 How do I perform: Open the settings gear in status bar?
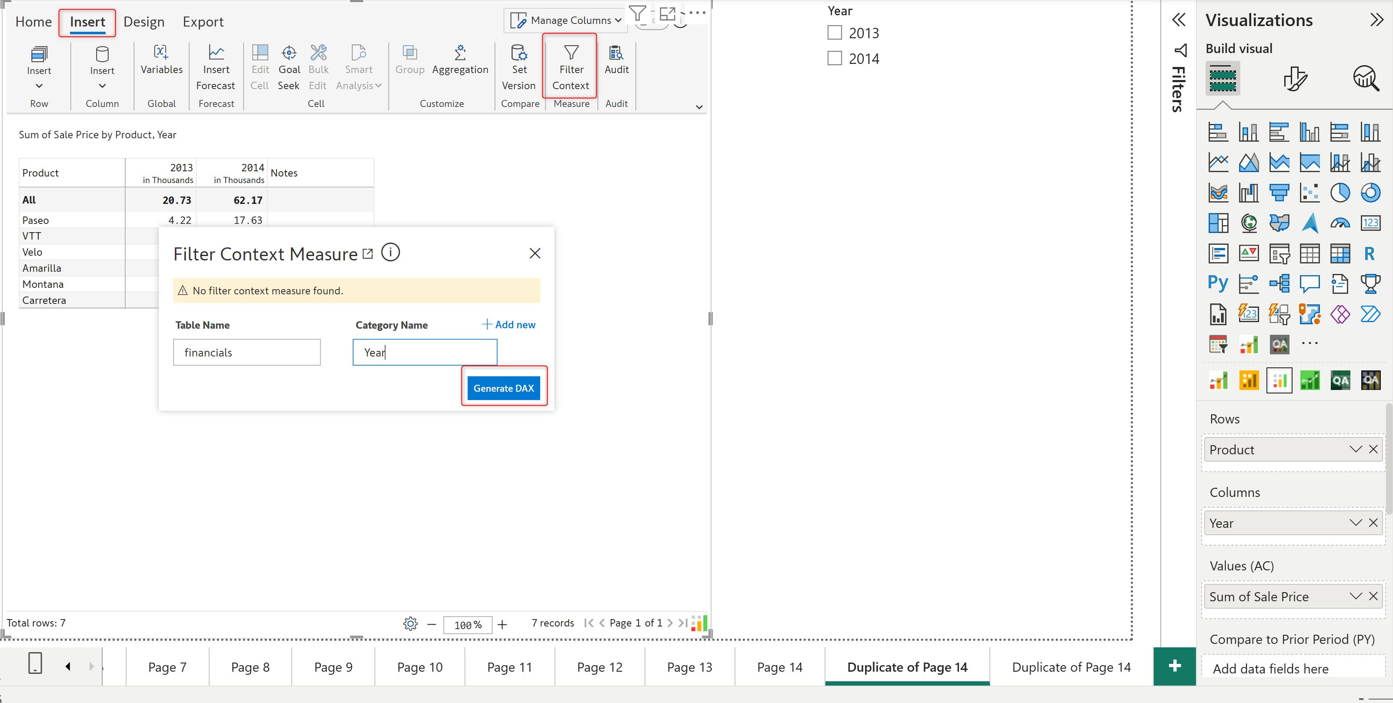pyautogui.click(x=411, y=623)
